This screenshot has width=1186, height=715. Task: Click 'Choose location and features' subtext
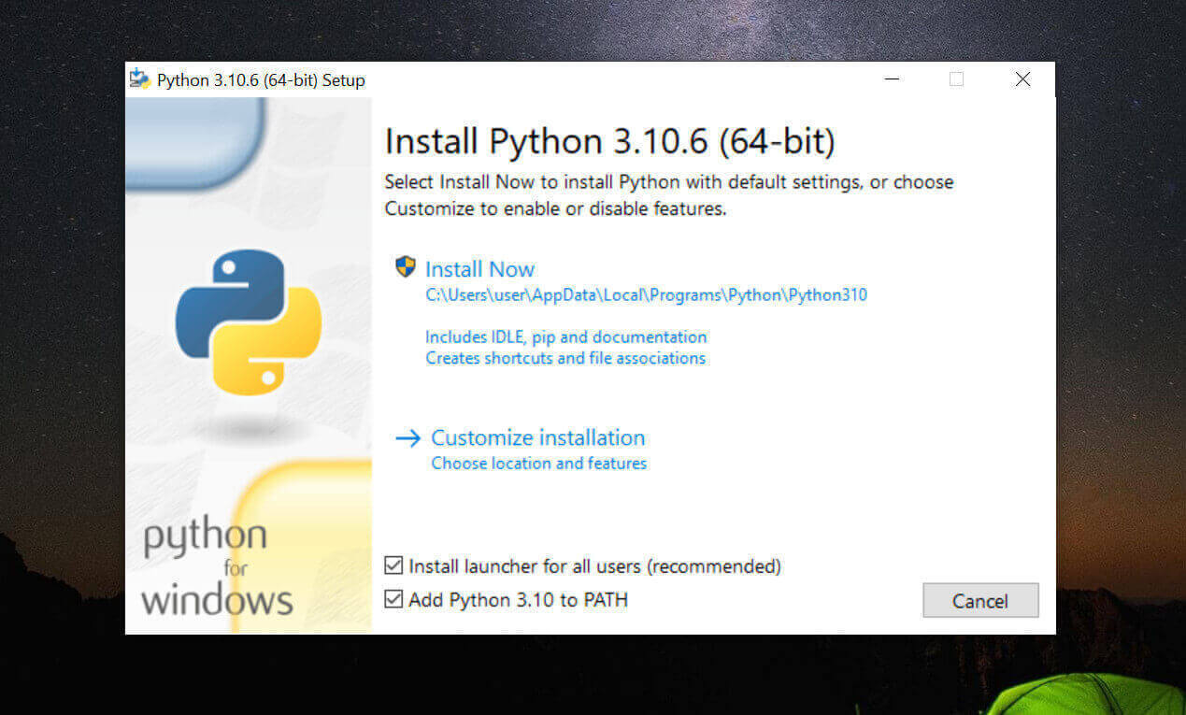538,463
